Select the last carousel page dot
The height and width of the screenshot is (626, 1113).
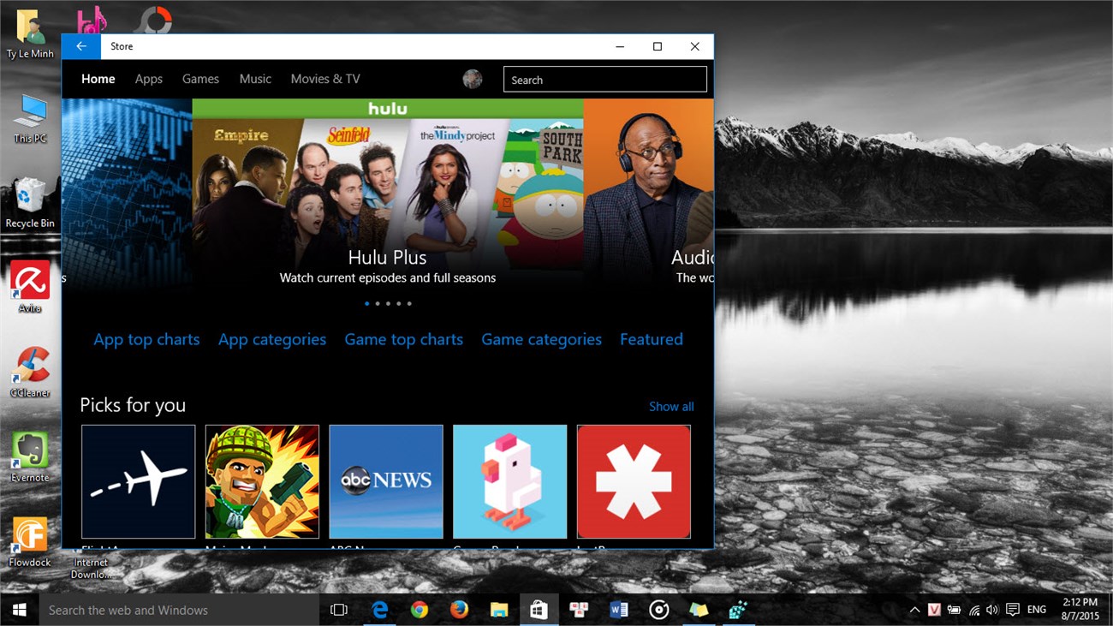[409, 303]
